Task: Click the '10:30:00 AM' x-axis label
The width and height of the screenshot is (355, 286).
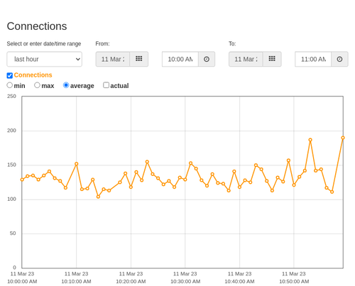Action: pyautogui.click(x=185, y=282)
